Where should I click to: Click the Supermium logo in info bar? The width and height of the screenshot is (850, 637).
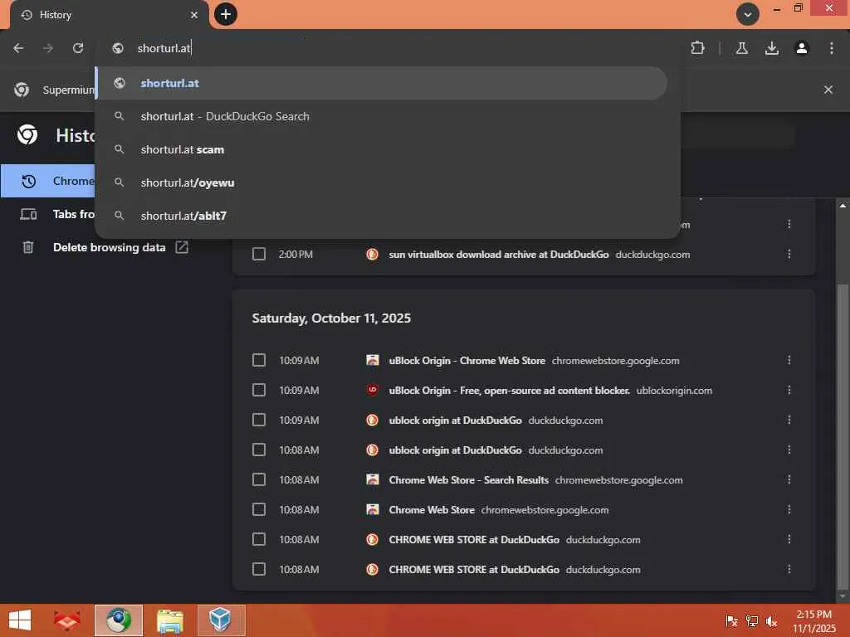point(22,90)
